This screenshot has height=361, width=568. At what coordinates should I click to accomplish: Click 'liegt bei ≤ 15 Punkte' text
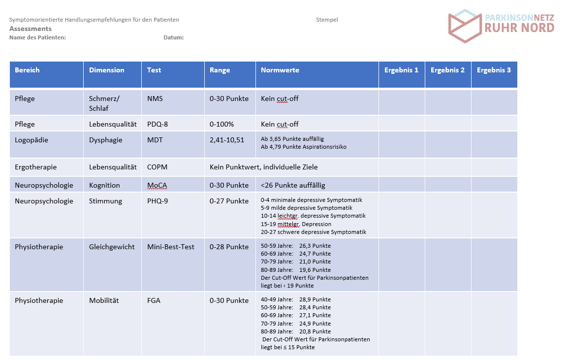287,347
